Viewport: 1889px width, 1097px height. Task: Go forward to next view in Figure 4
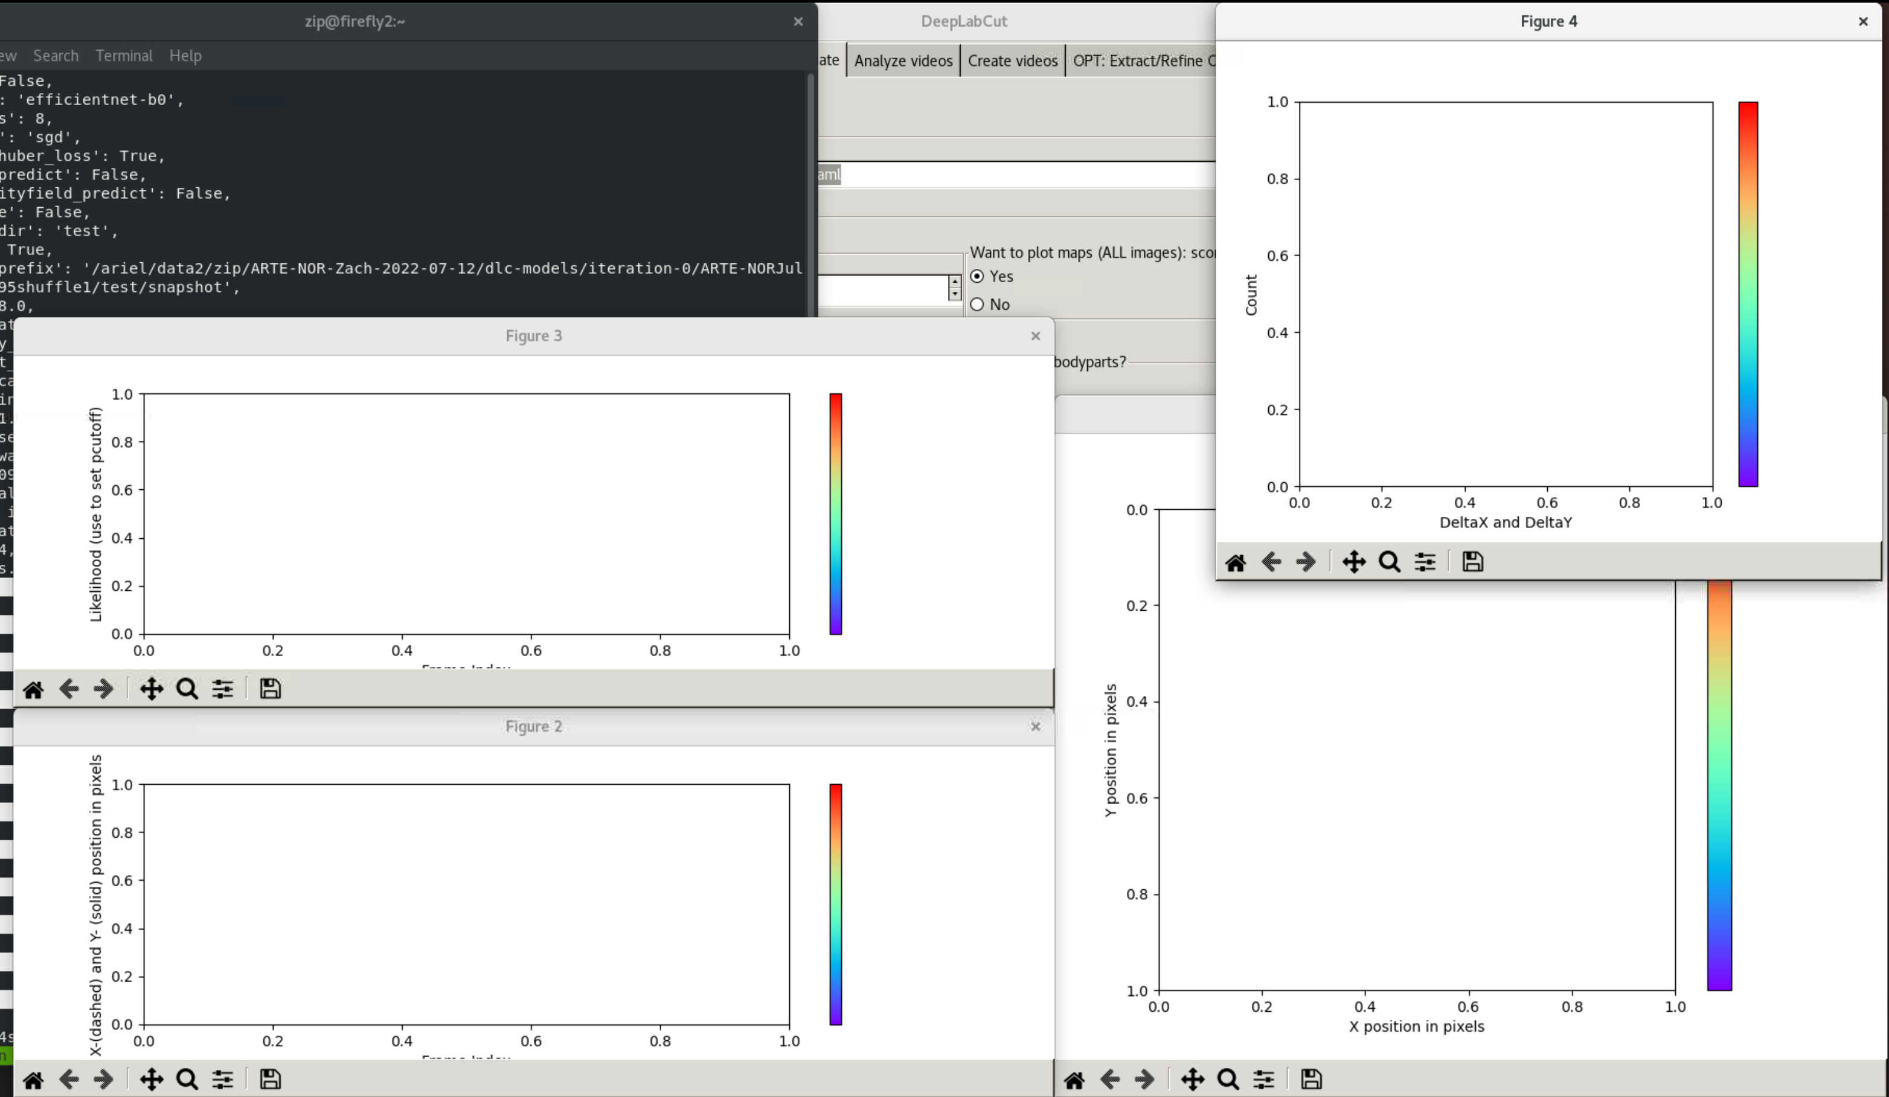pyautogui.click(x=1307, y=562)
